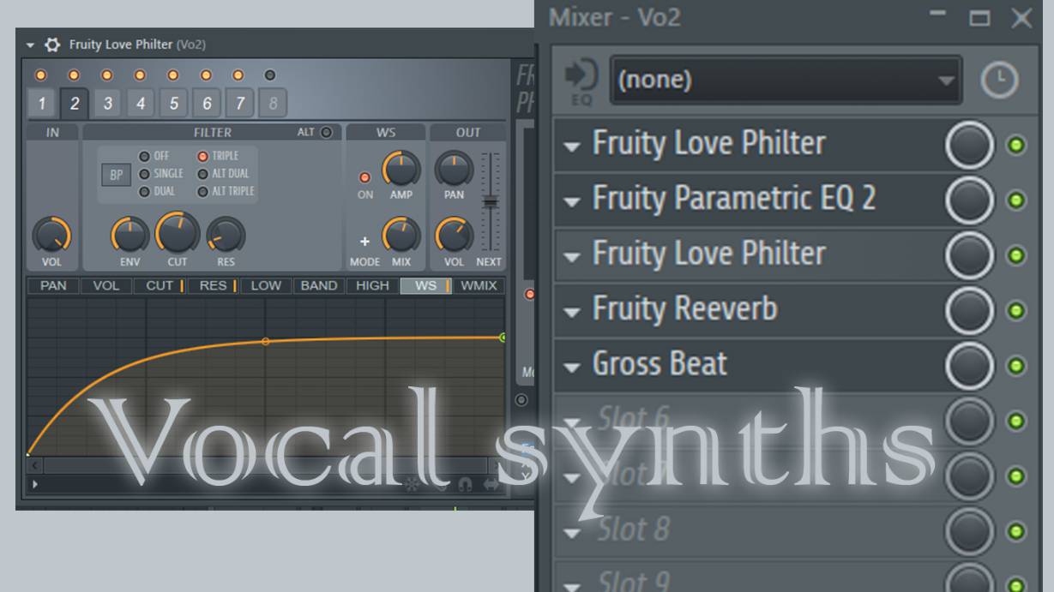Click the WS MODE plus icon

[364, 242]
